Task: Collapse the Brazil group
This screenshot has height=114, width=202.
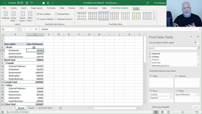Action: [x=6, y=47]
